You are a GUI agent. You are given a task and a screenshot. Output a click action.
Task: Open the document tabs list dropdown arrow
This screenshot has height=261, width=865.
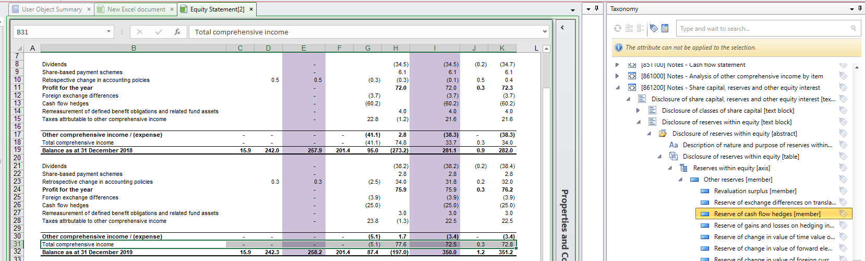click(x=573, y=9)
